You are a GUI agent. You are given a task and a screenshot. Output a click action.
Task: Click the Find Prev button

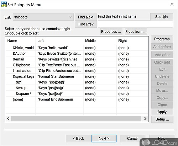[x=86, y=24]
